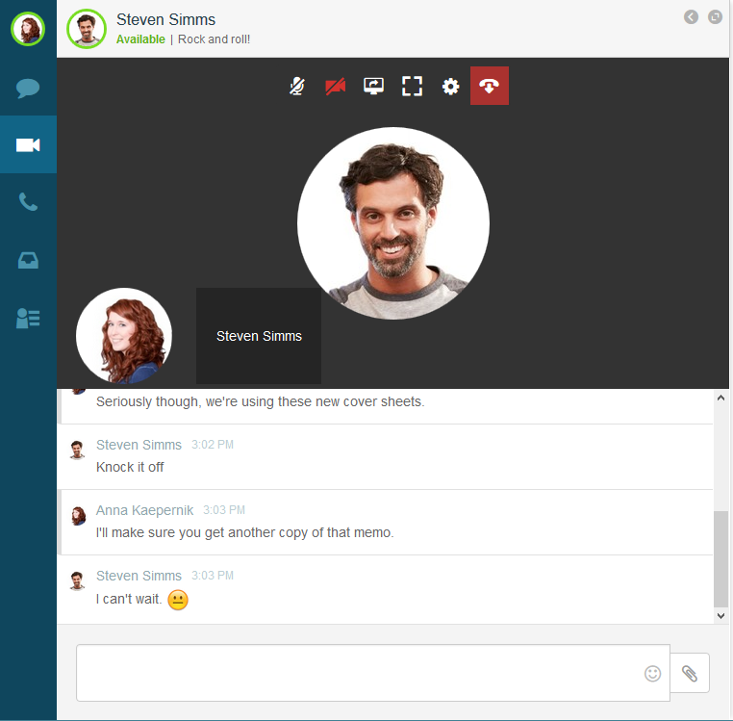Open the phone calls sidebar tab
The image size is (733, 721).
point(28,201)
